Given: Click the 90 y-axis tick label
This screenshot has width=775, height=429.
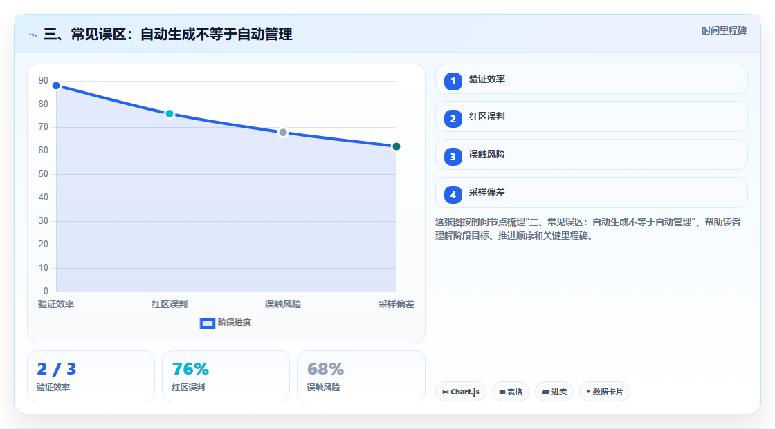Looking at the screenshot, I should tap(44, 80).
